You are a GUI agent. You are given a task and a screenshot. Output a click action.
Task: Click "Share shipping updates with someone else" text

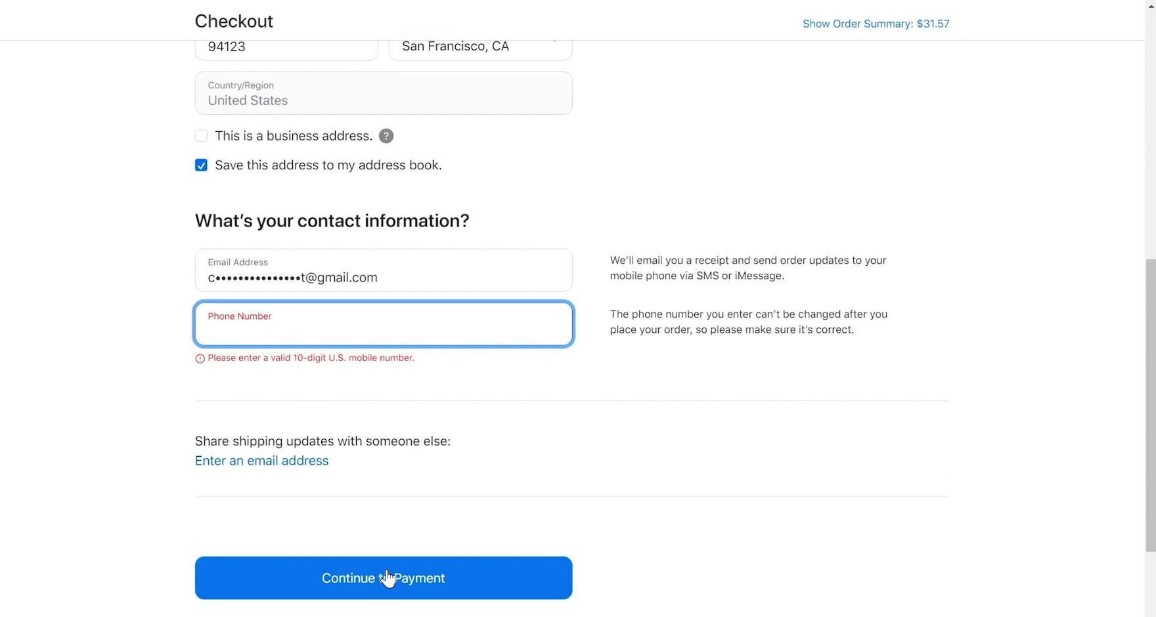click(x=322, y=441)
